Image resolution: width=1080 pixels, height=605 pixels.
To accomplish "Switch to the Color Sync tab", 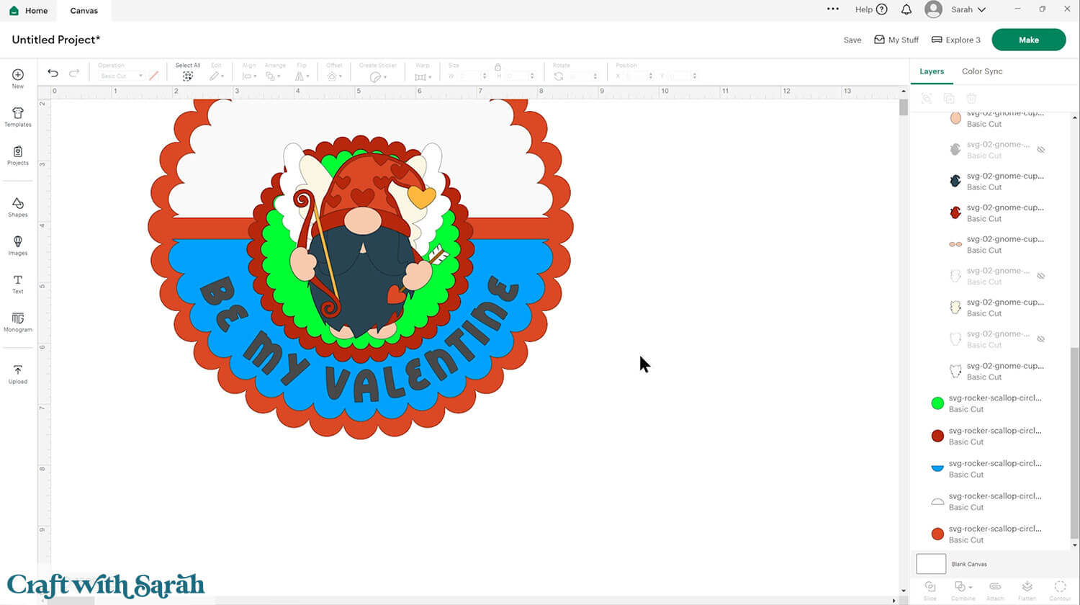I will [x=981, y=71].
